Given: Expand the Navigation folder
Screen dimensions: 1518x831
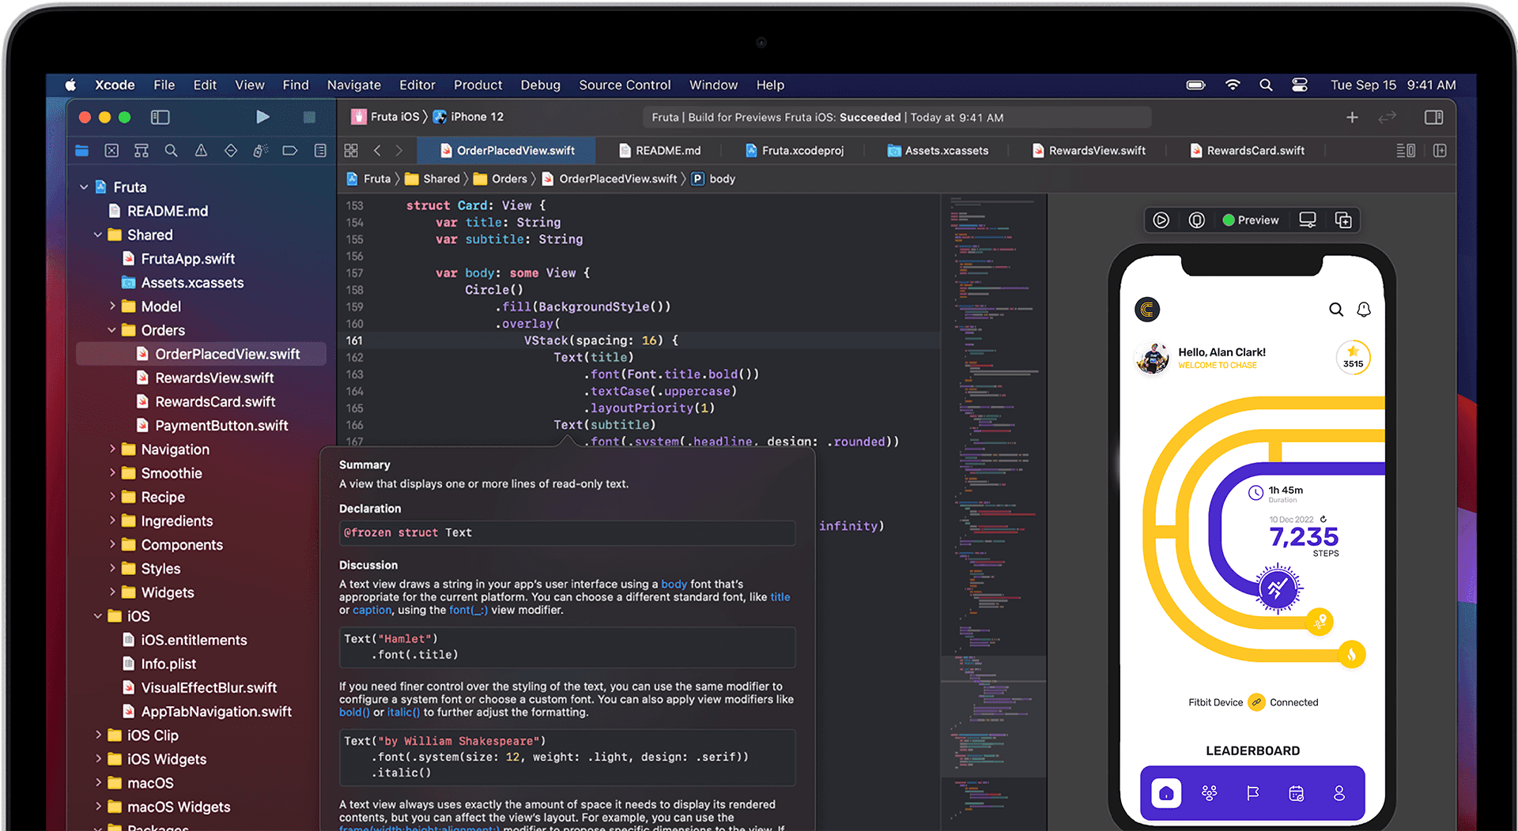Looking at the screenshot, I should point(112,449).
